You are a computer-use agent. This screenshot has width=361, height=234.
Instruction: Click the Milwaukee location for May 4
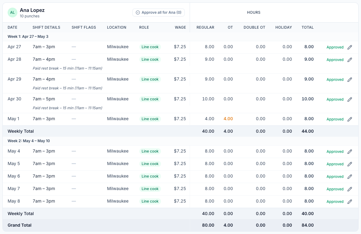coord(118,151)
